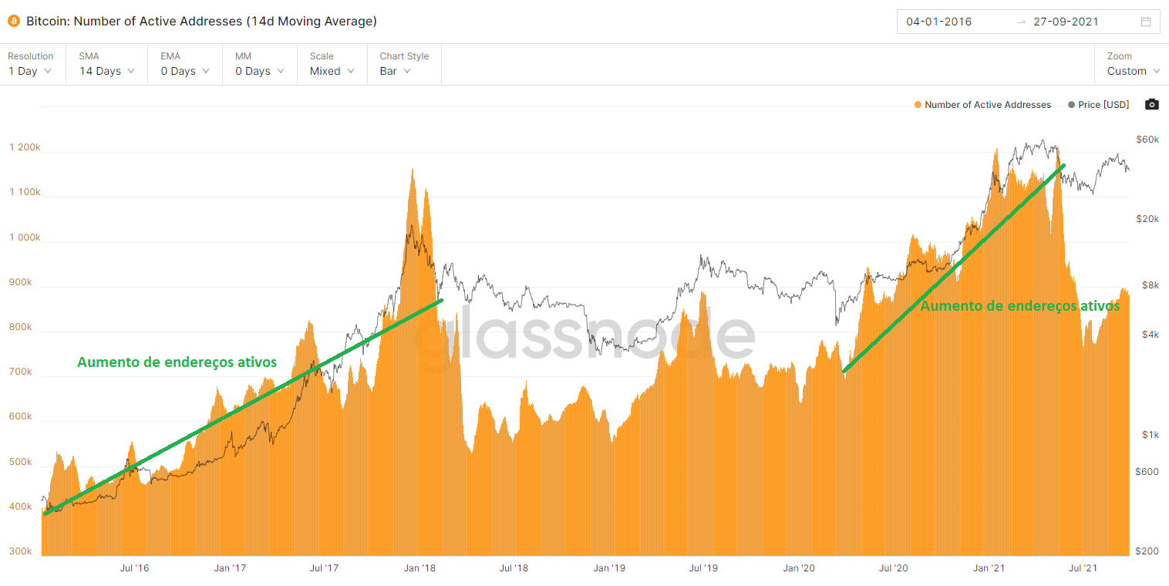
Task: Open the calendar date picker icon
Action: (1146, 22)
